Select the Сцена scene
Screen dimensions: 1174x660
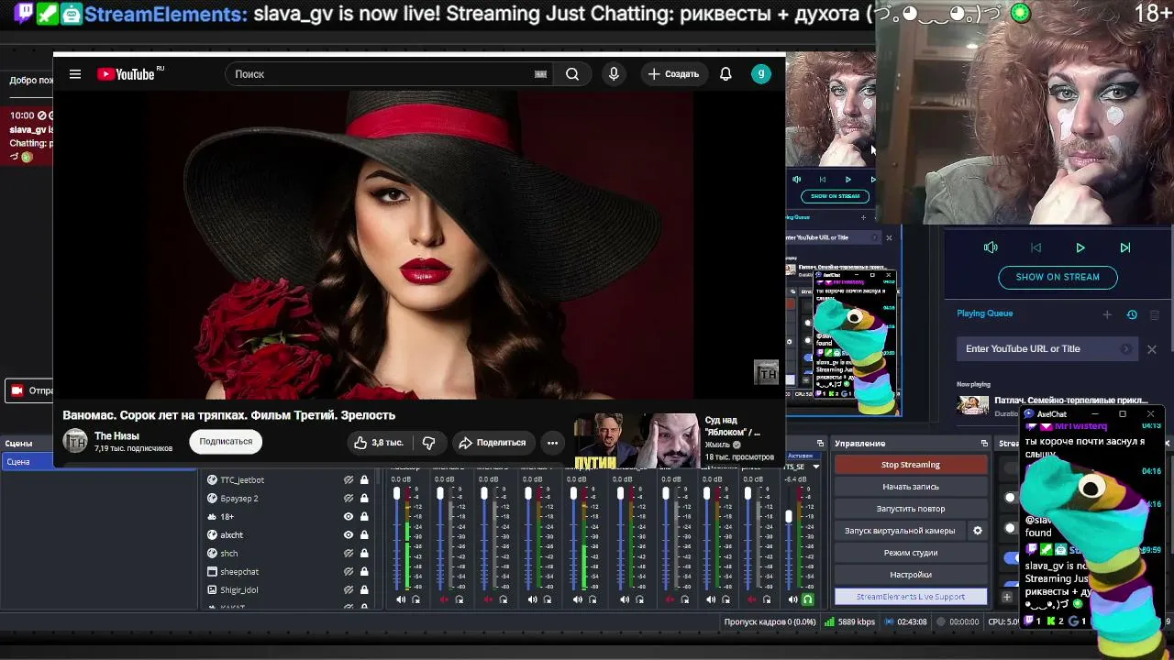[28, 462]
